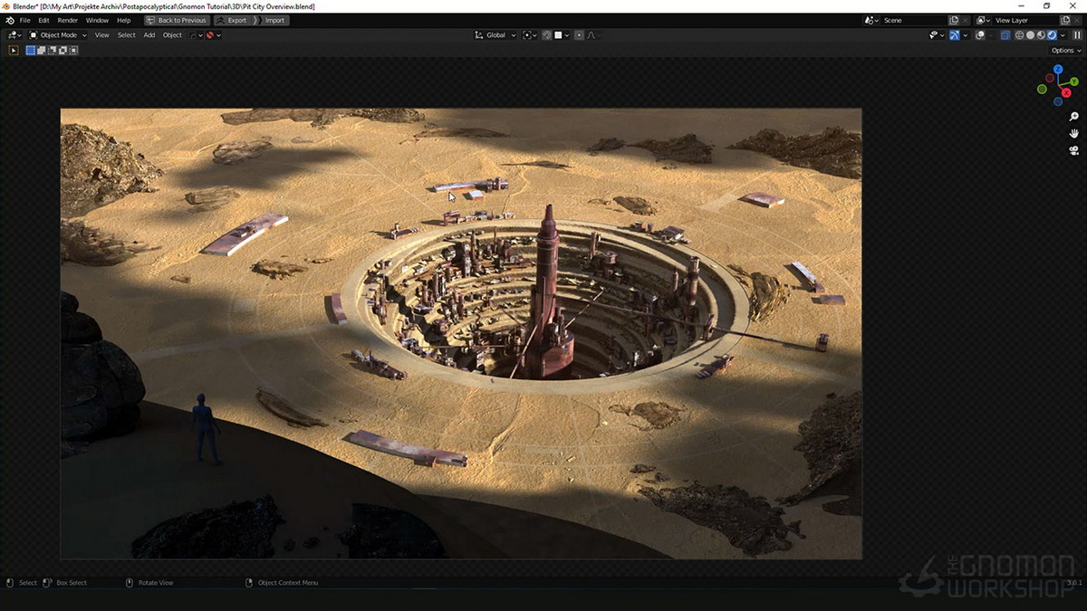The width and height of the screenshot is (1087, 611).
Task: Toggle proportional editing button
Action: (578, 35)
